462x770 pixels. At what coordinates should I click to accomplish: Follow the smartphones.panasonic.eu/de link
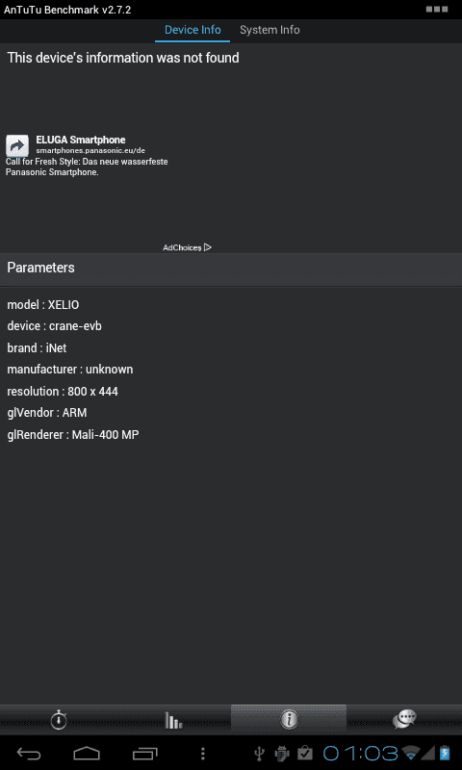[x=90, y=151]
